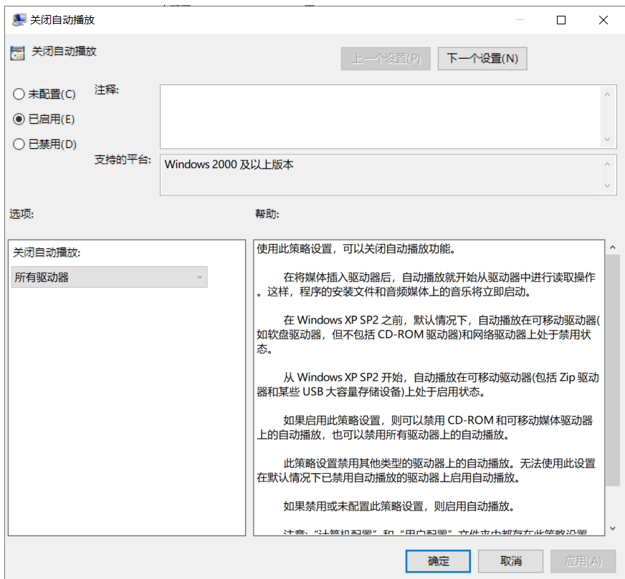Viewport: 625px width, 579px height.
Task: Close the 关闭自动播放 dialog window
Action: 601,20
